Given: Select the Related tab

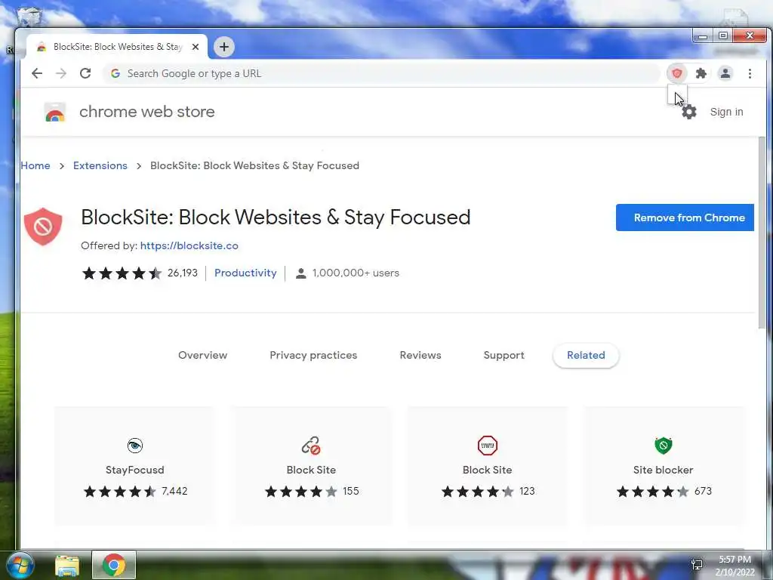Looking at the screenshot, I should (586, 355).
